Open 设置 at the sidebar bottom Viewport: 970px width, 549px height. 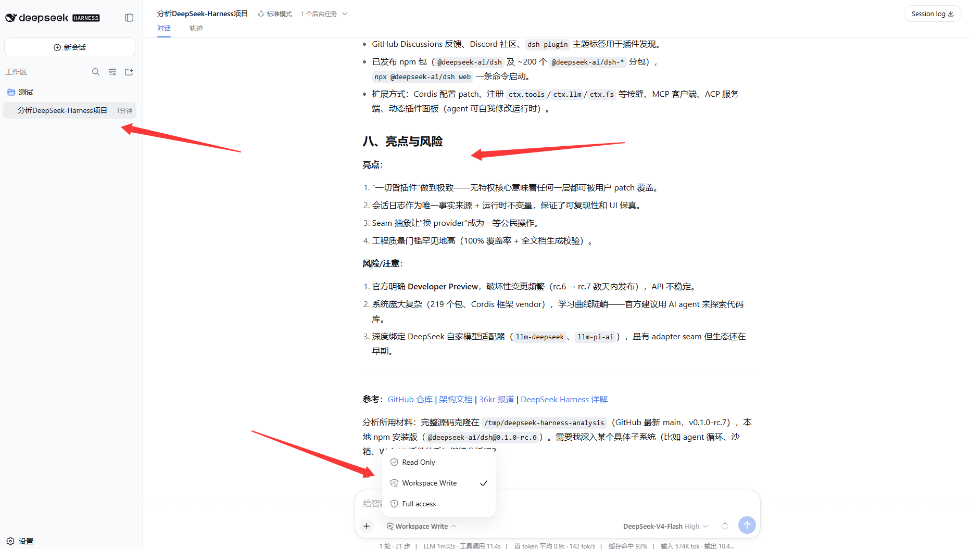pyautogui.click(x=20, y=541)
